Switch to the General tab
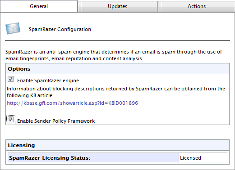This screenshot has width=235, height=170. click(39, 6)
